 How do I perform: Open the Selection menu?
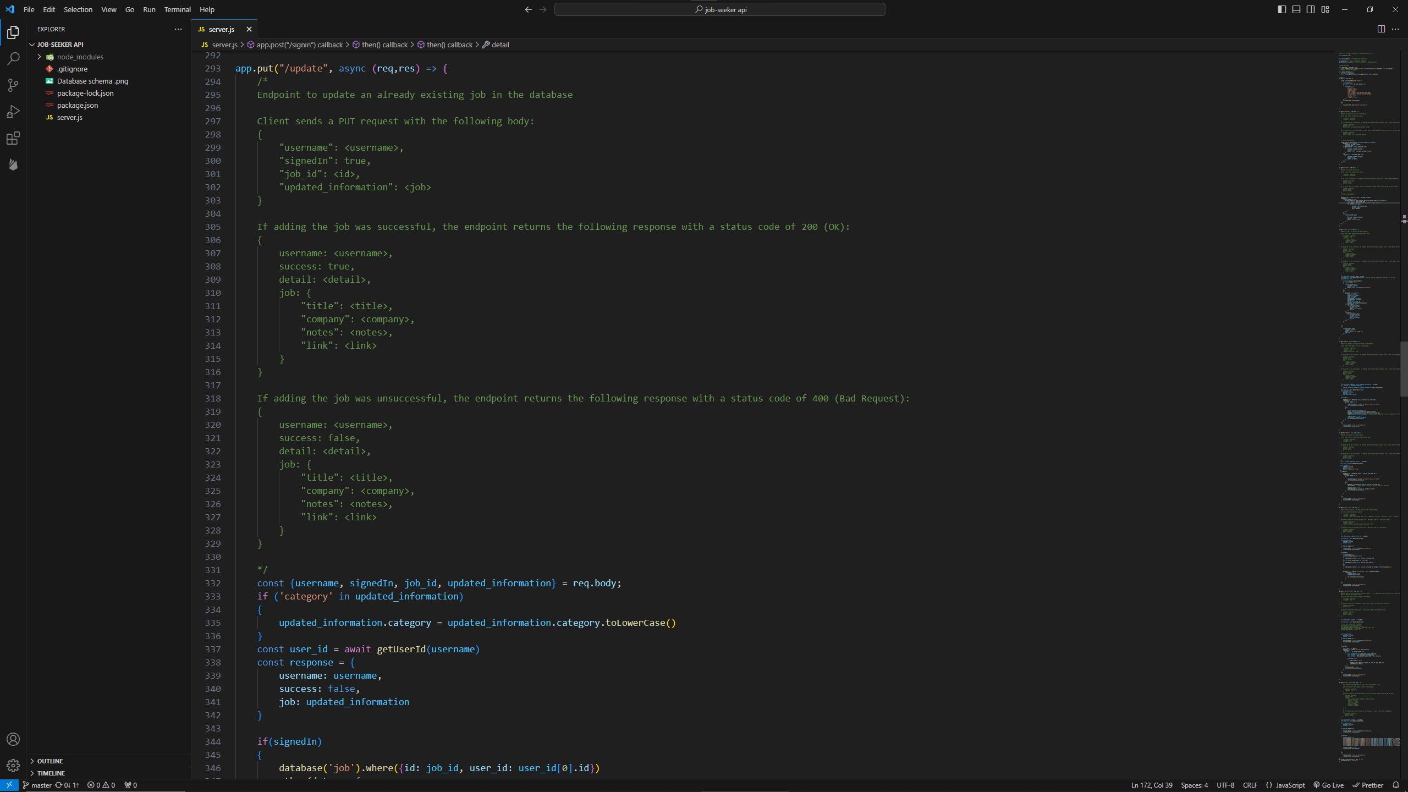(x=78, y=9)
